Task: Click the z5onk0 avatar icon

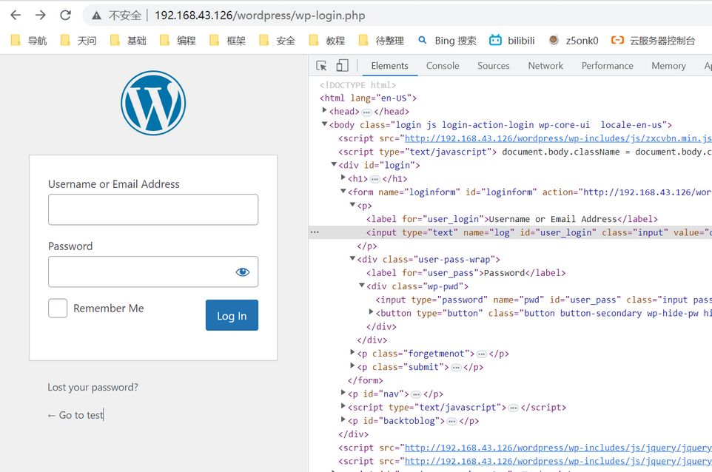Action: click(554, 40)
